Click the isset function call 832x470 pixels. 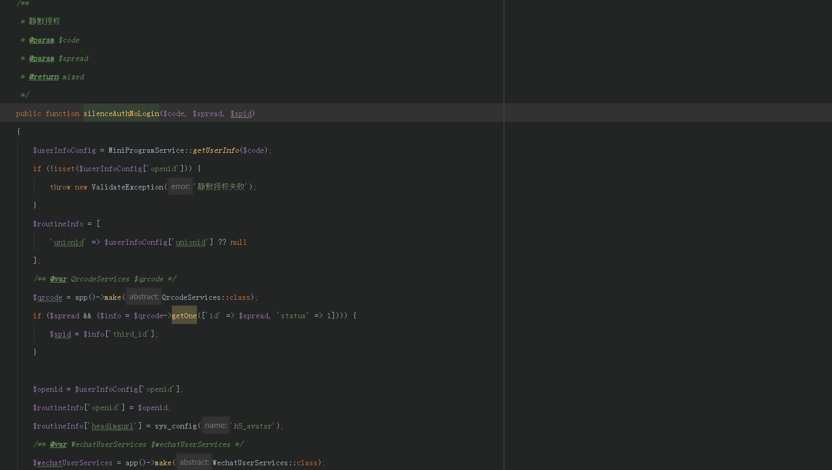[65, 169]
